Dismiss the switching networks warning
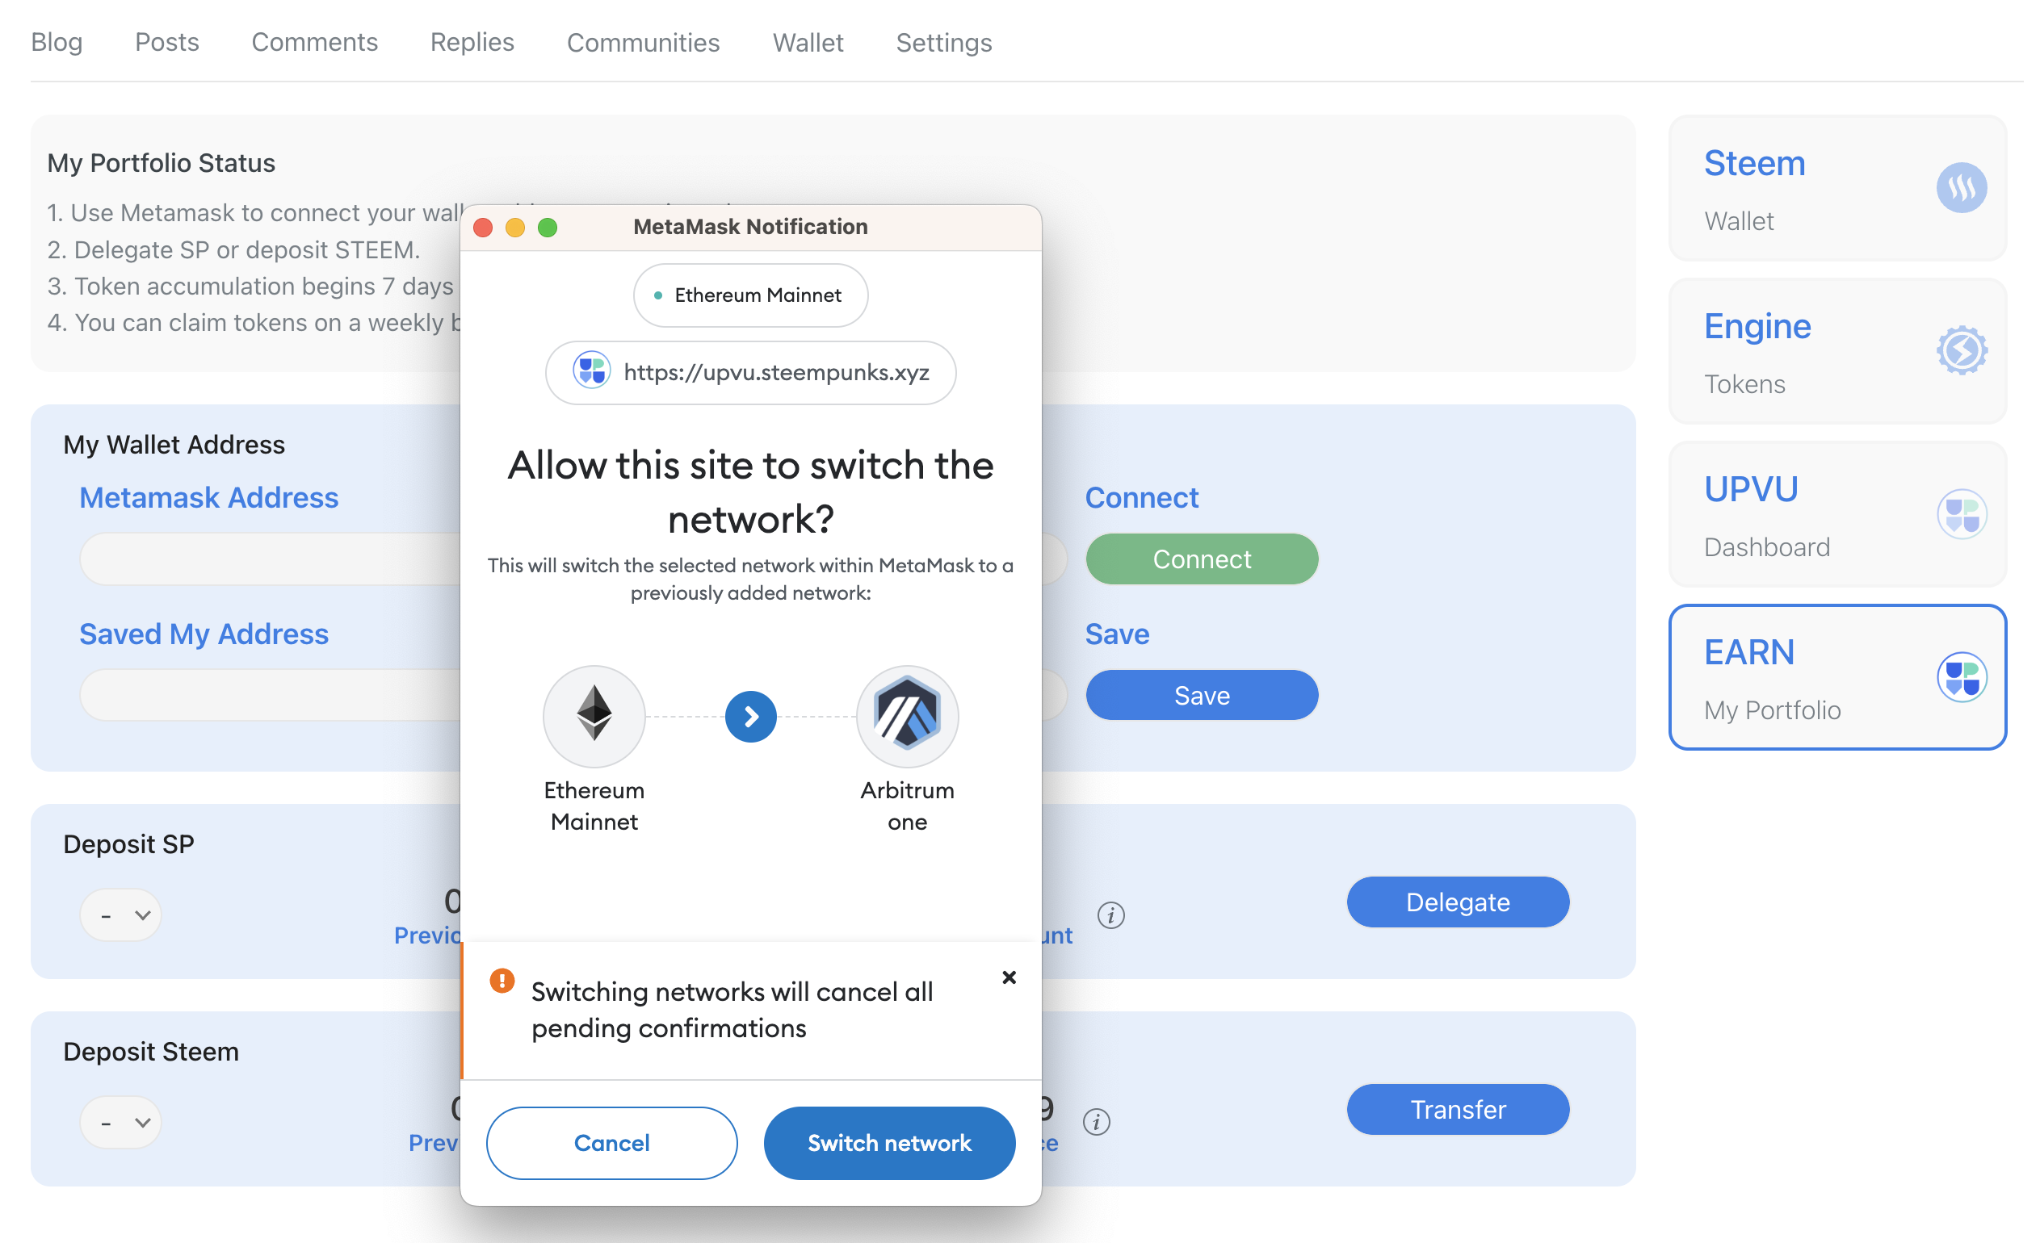The width and height of the screenshot is (2040, 1243). 1009,977
